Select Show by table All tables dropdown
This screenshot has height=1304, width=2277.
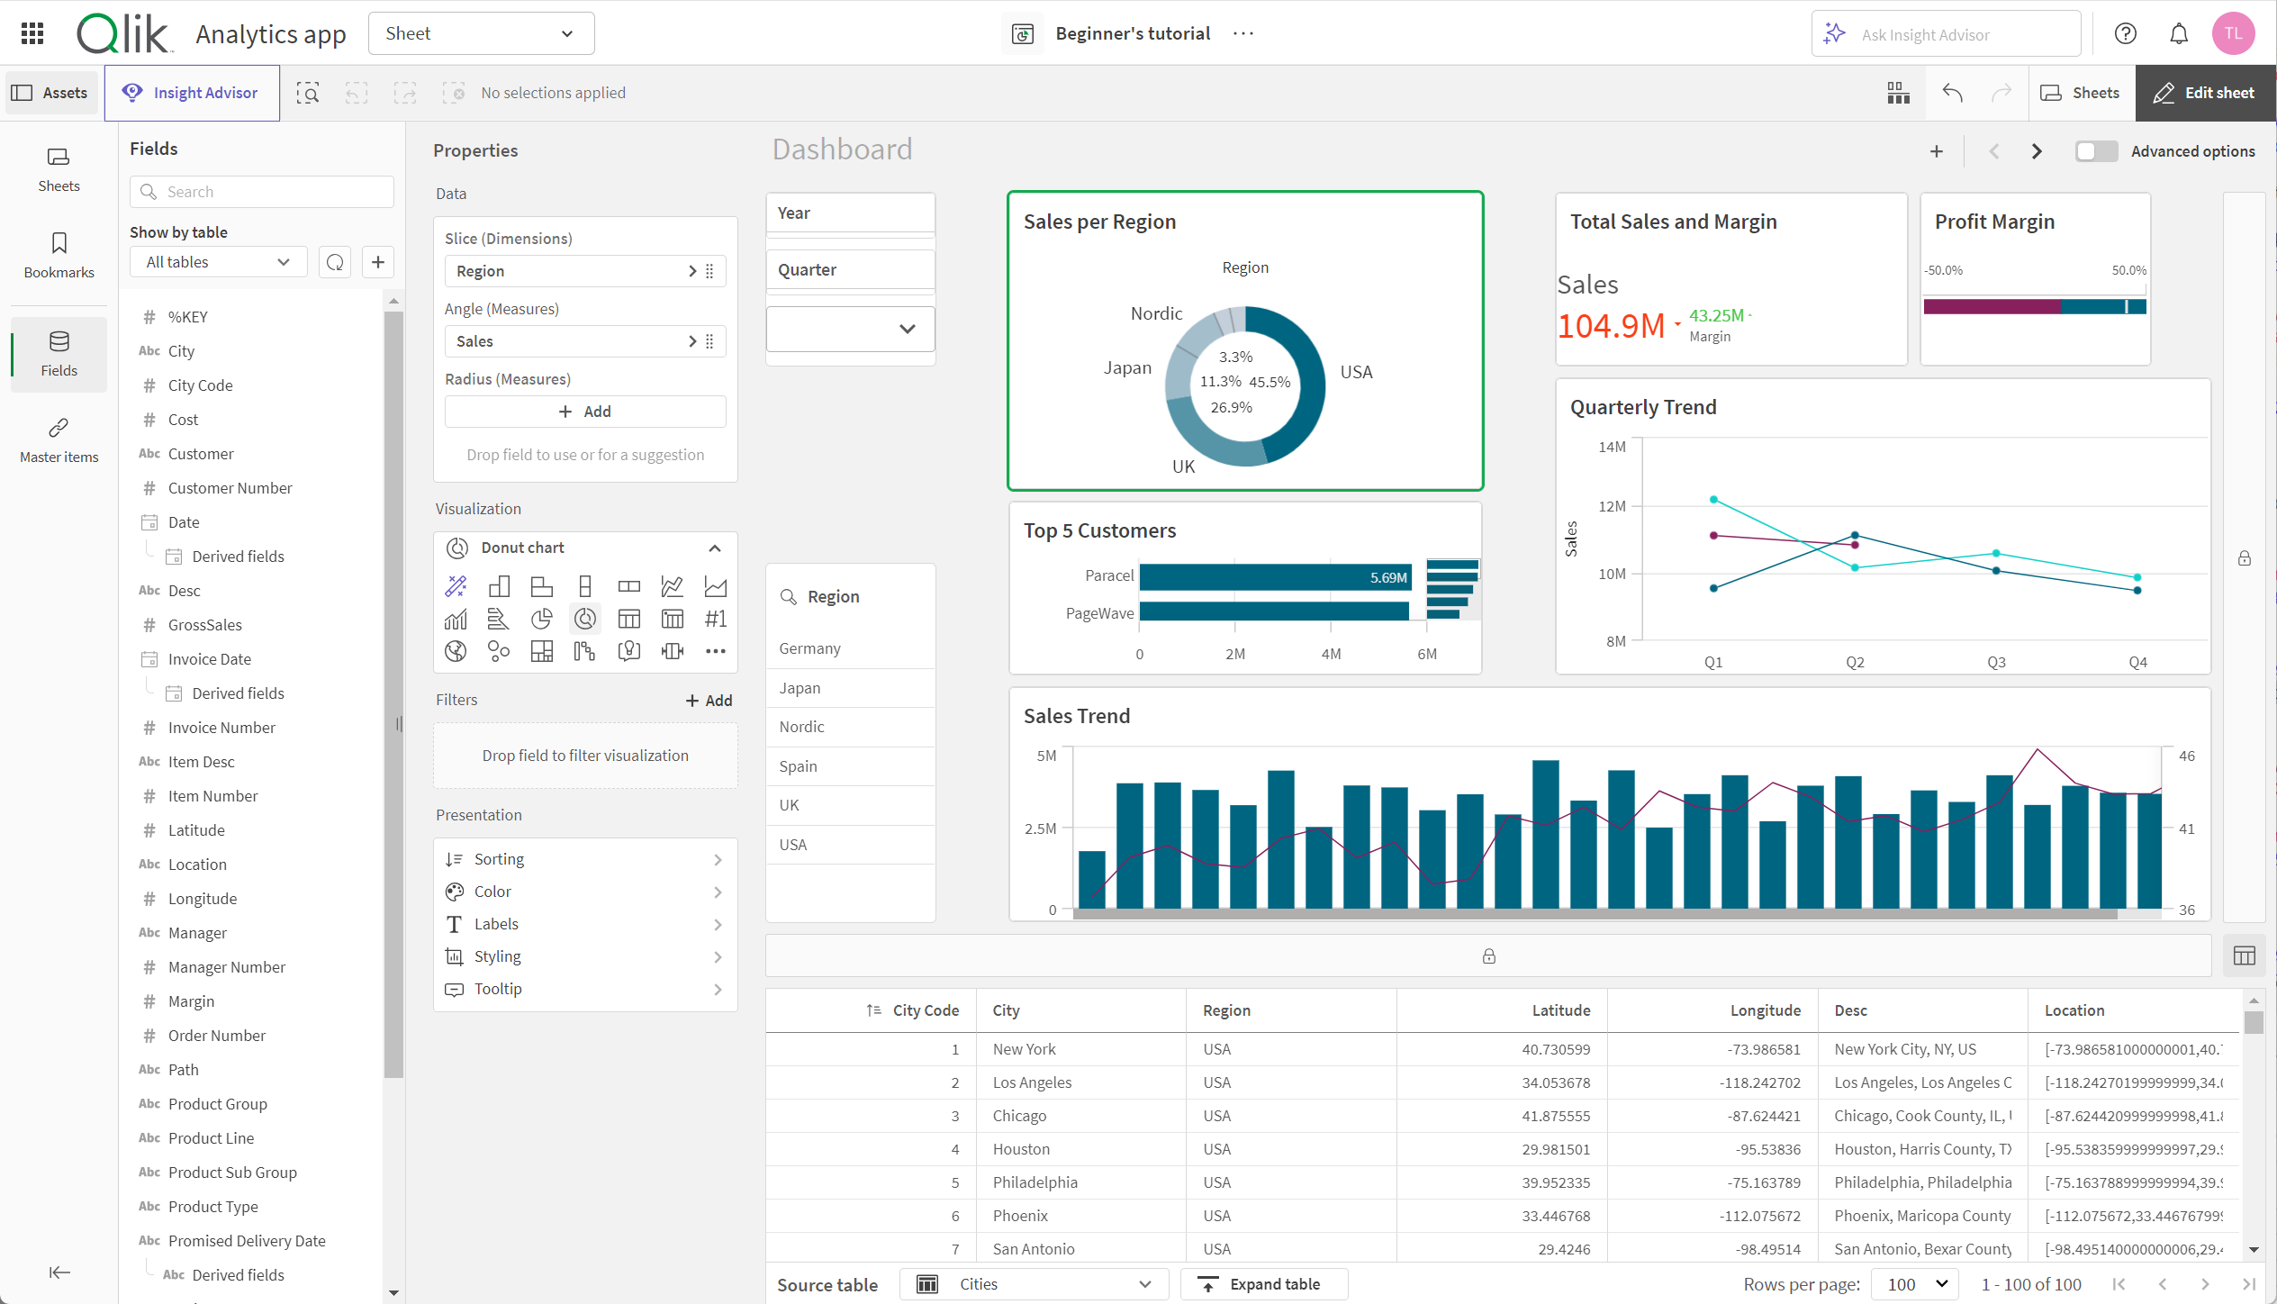coord(219,261)
